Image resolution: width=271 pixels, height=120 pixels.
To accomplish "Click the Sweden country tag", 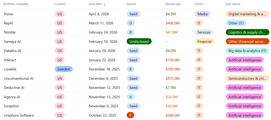I will point(64,69).
